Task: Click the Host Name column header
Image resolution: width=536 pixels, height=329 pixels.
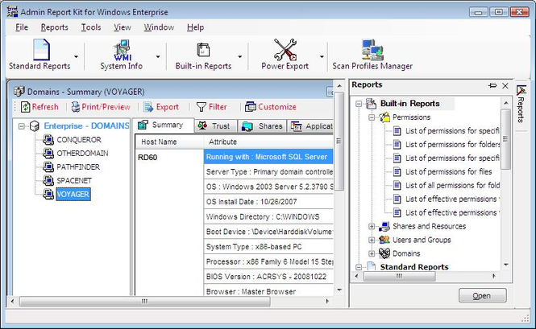Action: pyautogui.click(x=169, y=142)
